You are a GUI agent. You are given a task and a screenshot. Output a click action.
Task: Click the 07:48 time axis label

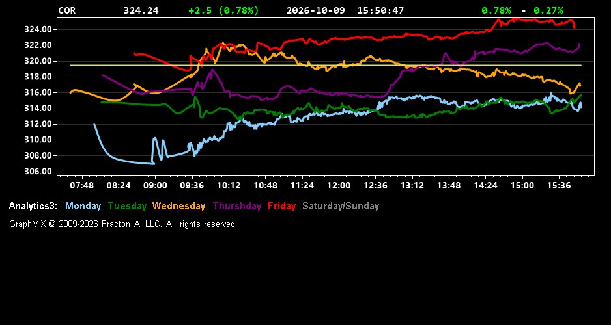[82, 186]
